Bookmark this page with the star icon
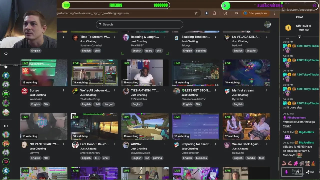 click(x=196, y=13)
